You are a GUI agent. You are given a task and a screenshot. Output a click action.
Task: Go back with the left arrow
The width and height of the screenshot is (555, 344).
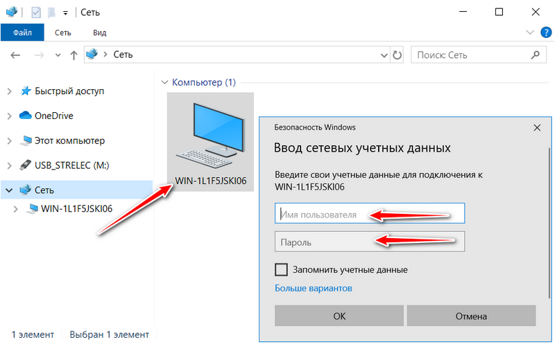[x=15, y=55]
